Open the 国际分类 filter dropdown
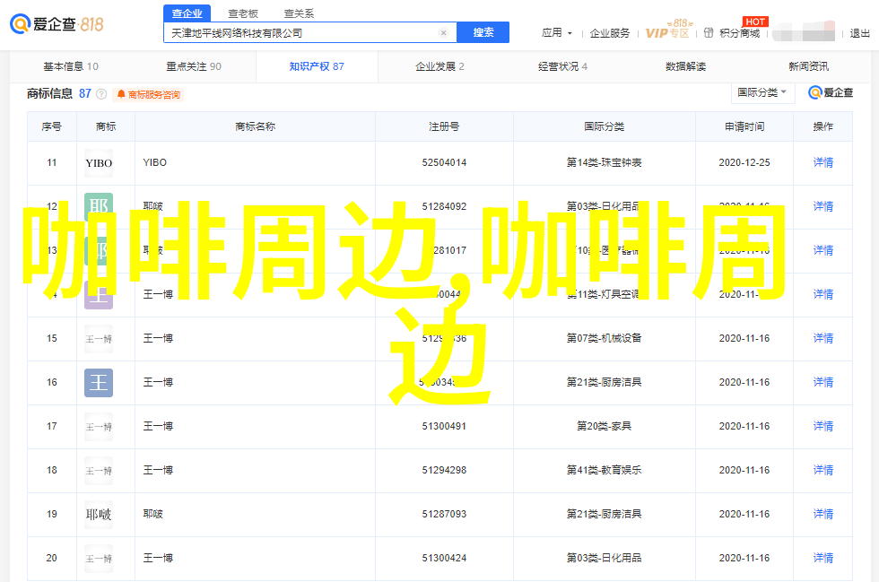This screenshot has width=879, height=582. click(x=763, y=92)
